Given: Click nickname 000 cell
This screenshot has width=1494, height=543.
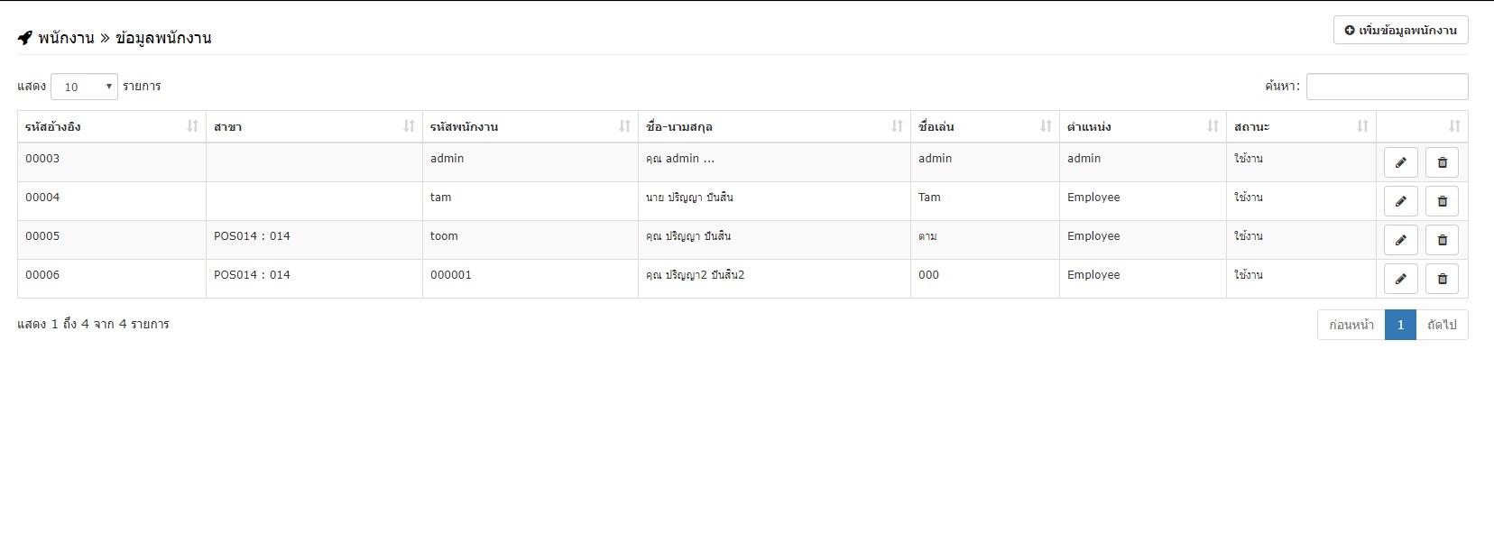Looking at the screenshot, I should [985, 279].
